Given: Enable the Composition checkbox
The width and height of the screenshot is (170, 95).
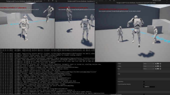Looking at the screenshot, I should coord(144,82).
